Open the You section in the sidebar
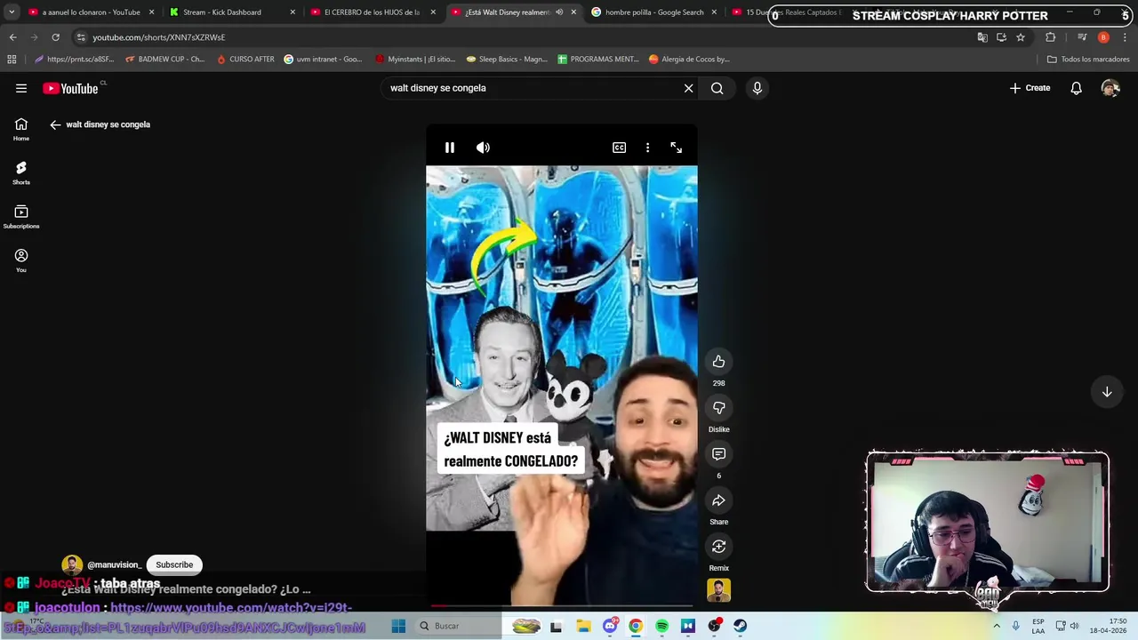Viewport: 1138px width, 640px height. click(21, 260)
